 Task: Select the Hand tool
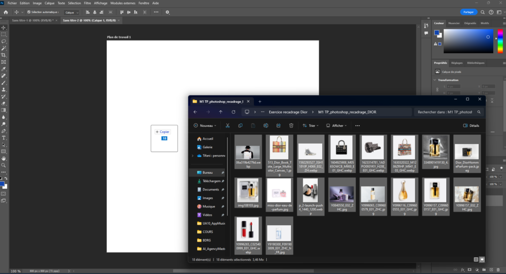pyautogui.click(x=4, y=158)
